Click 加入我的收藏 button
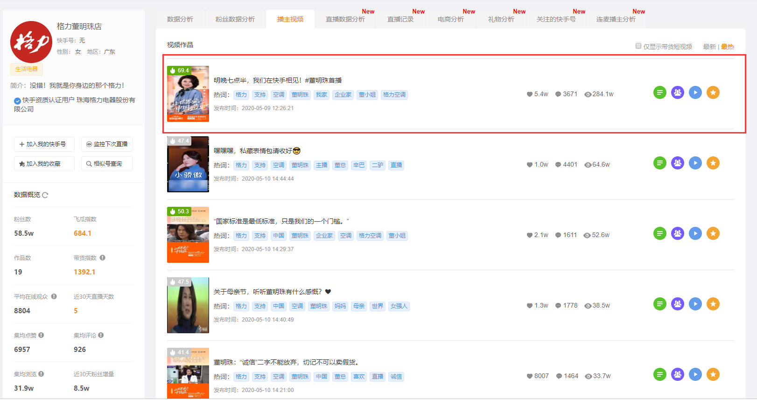The height and width of the screenshot is (400, 757). point(44,164)
